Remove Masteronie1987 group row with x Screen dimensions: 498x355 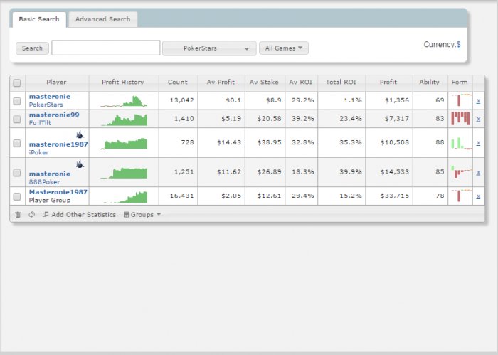[x=478, y=196]
